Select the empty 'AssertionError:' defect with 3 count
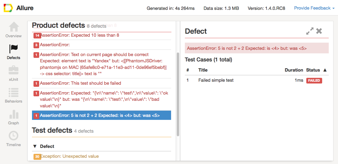Viewport: 338px width, 164px height. (101, 45)
